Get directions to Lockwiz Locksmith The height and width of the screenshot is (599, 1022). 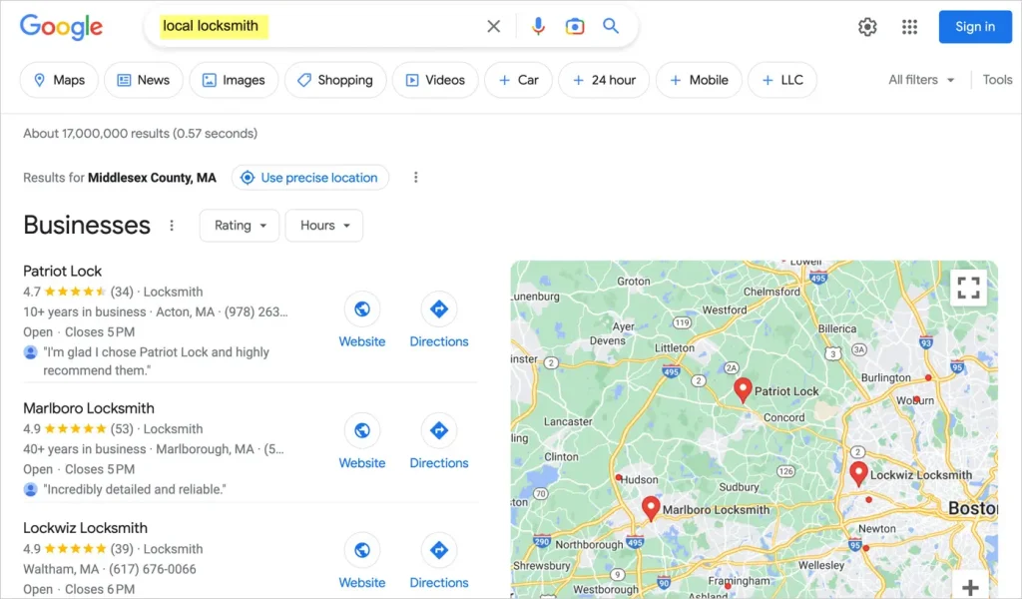click(439, 550)
